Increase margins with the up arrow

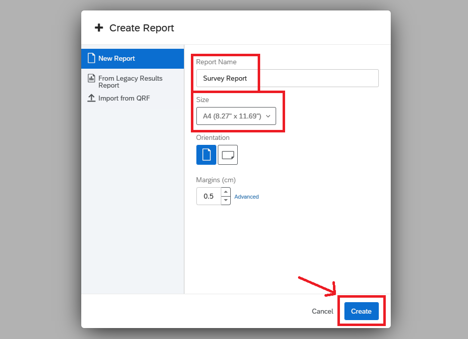pos(226,192)
